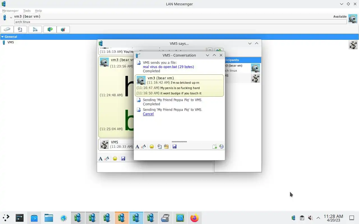Select contact VM5 in the contact list

click(x=11, y=42)
